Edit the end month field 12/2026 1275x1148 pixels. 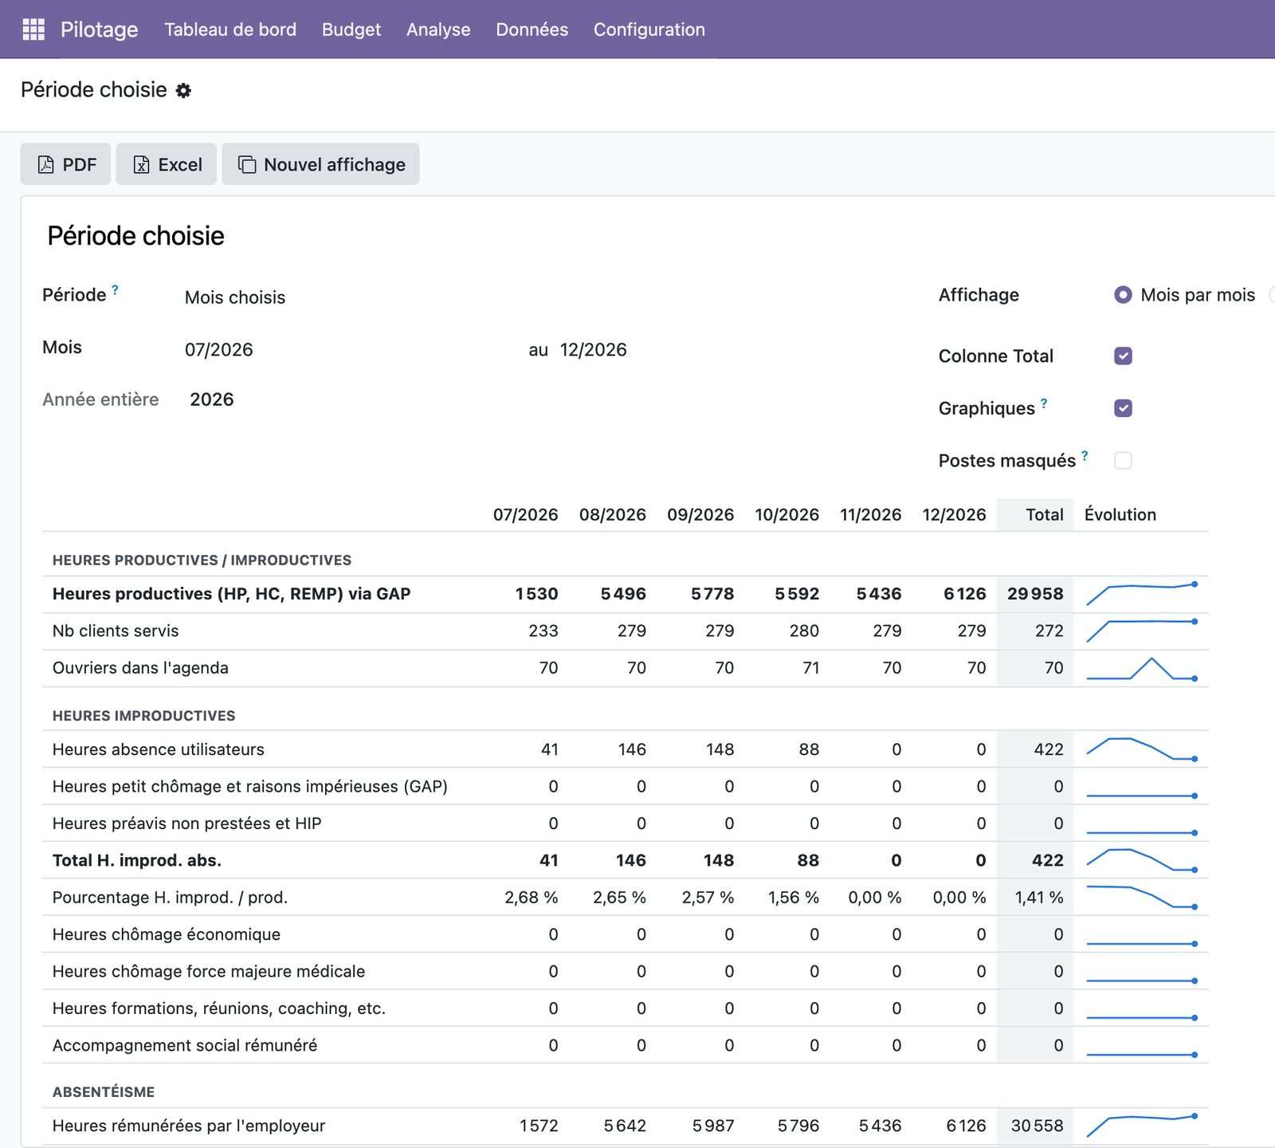point(594,349)
